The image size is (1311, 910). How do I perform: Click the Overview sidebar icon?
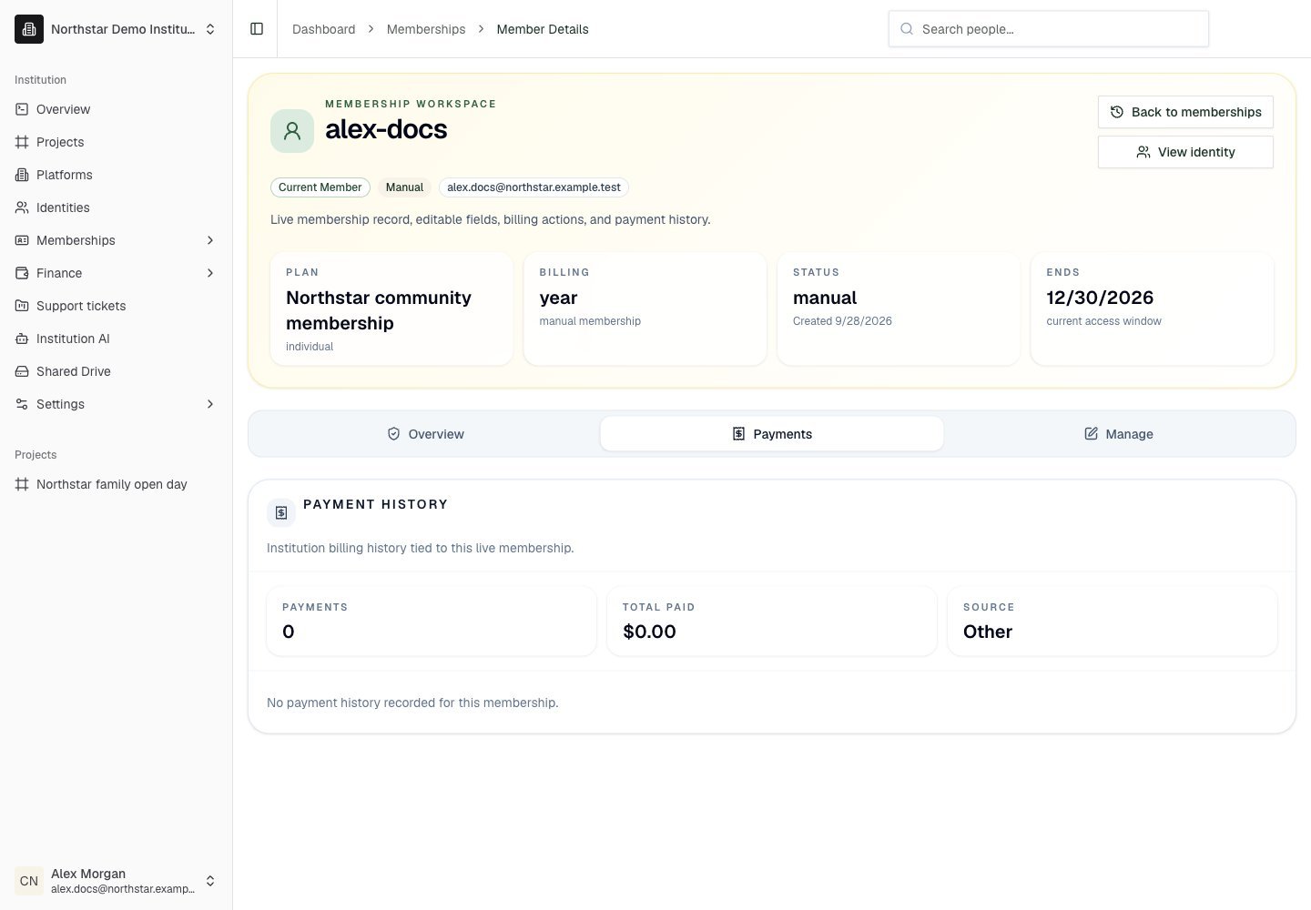[x=22, y=109]
